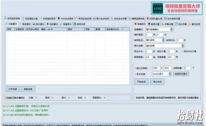
Task: Click the speed gauge icon on 音频变速变调 tab
Action: pos(76,19)
